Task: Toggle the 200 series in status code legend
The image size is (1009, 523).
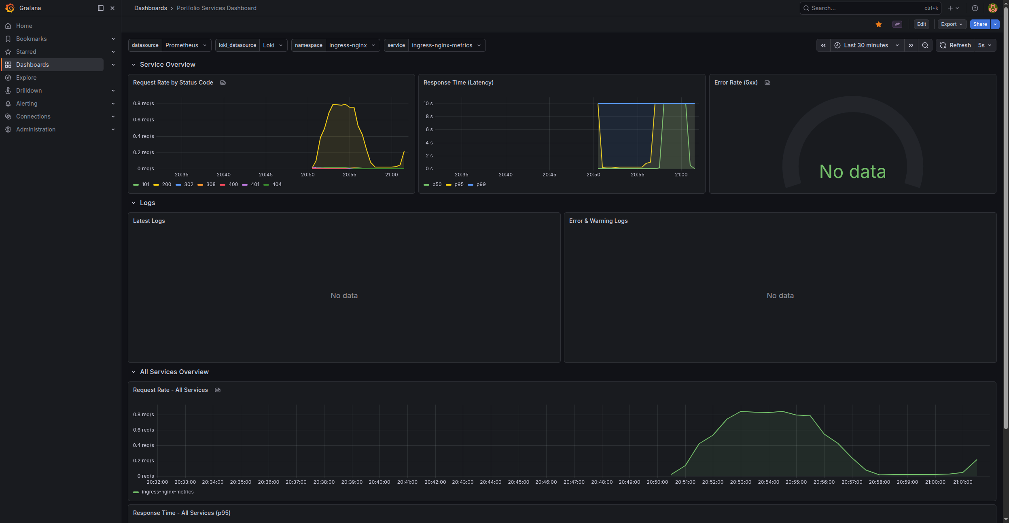Action: pos(166,184)
